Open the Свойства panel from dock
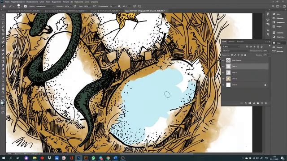The width and height of the screenshot is (287, 161). coord(278,33)
